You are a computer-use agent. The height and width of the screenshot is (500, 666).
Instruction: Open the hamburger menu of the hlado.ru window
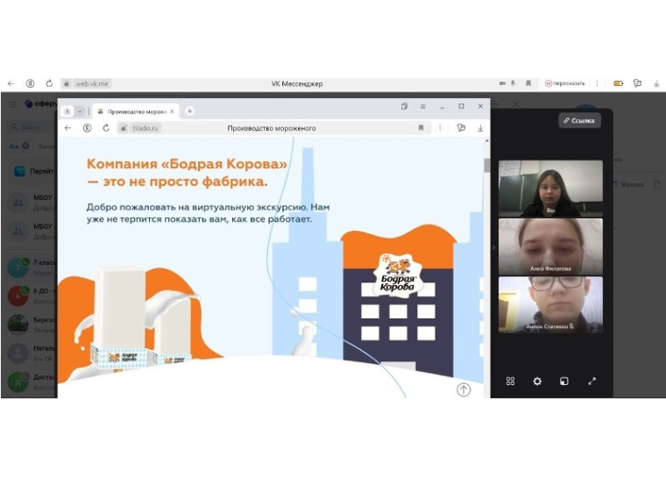click(x=423, y=106)
